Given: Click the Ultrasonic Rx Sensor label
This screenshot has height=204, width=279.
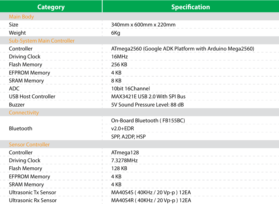Looking at the screenshot, I should pyautogui.click(x=33, y=201).
